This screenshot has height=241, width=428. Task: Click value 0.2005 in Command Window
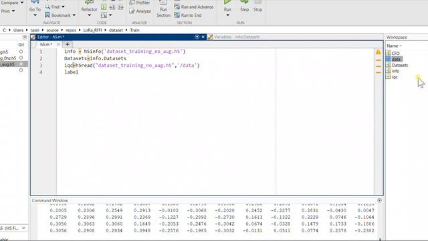point(58,210)
